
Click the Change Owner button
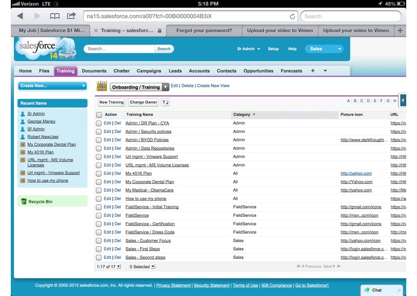tap(143, 102)
